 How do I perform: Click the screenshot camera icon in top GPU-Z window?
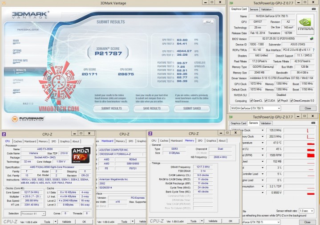[314, 9]
